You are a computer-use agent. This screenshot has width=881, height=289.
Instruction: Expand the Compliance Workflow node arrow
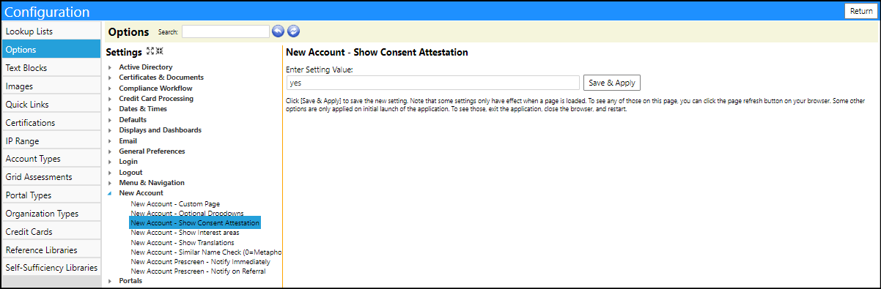pos(110,89)
